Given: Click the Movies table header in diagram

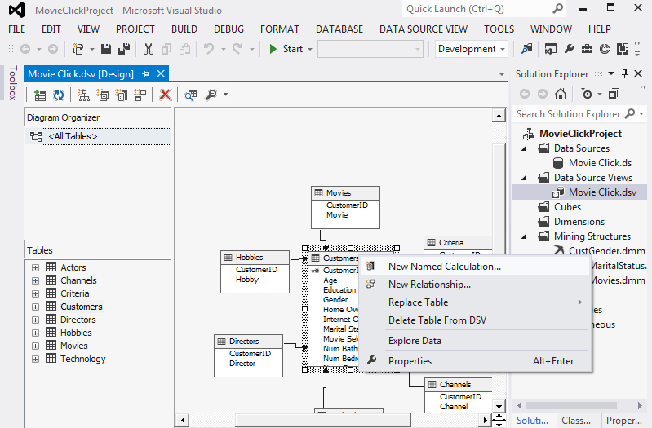Looking at the screenshot, I should (x=345, y=193).
